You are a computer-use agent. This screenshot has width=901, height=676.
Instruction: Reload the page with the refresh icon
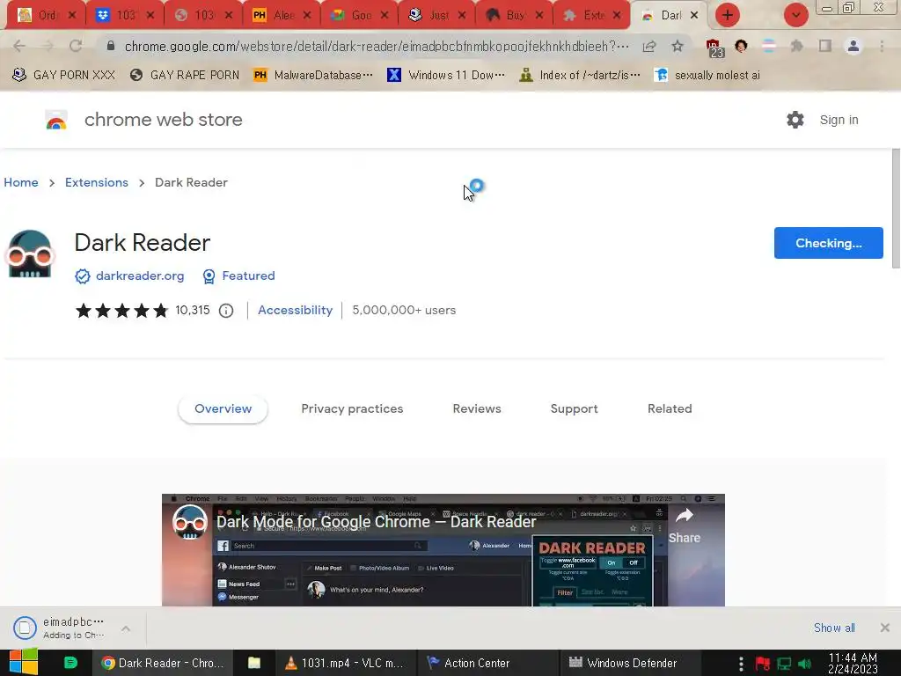[76, 46]
